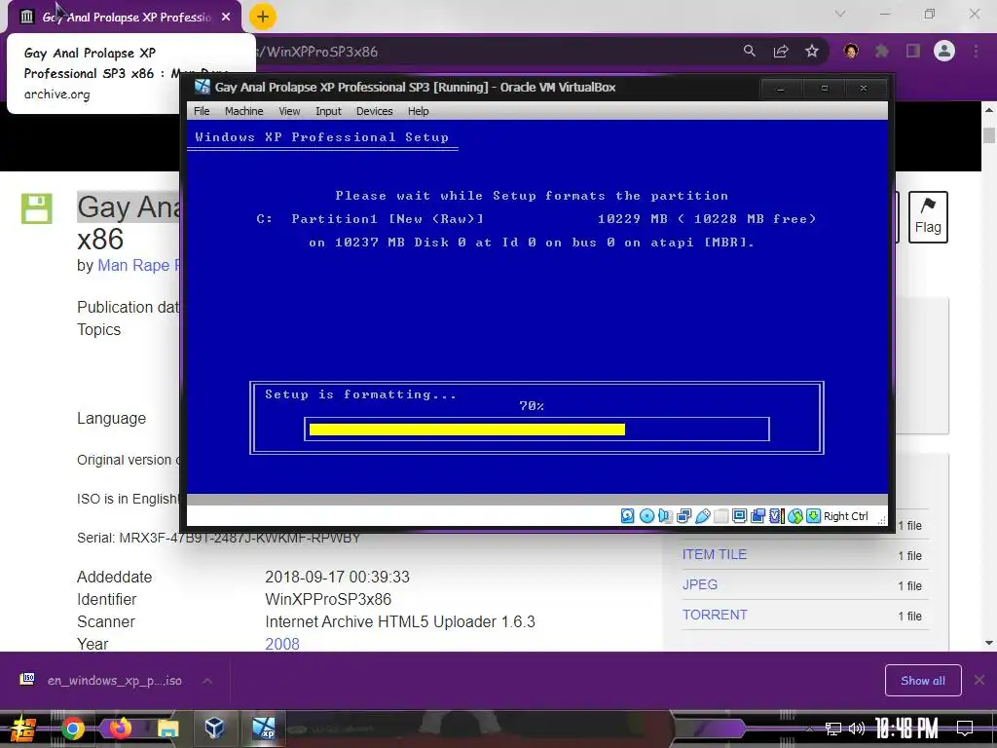Image resolution: width=997 pixels, height=748 pixels.
Task: Expand the system tray hidden icons chevron
Action: coord(809,729)
